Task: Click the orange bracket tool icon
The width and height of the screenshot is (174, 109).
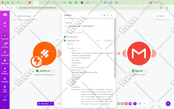Action: [x=126, y=104]
